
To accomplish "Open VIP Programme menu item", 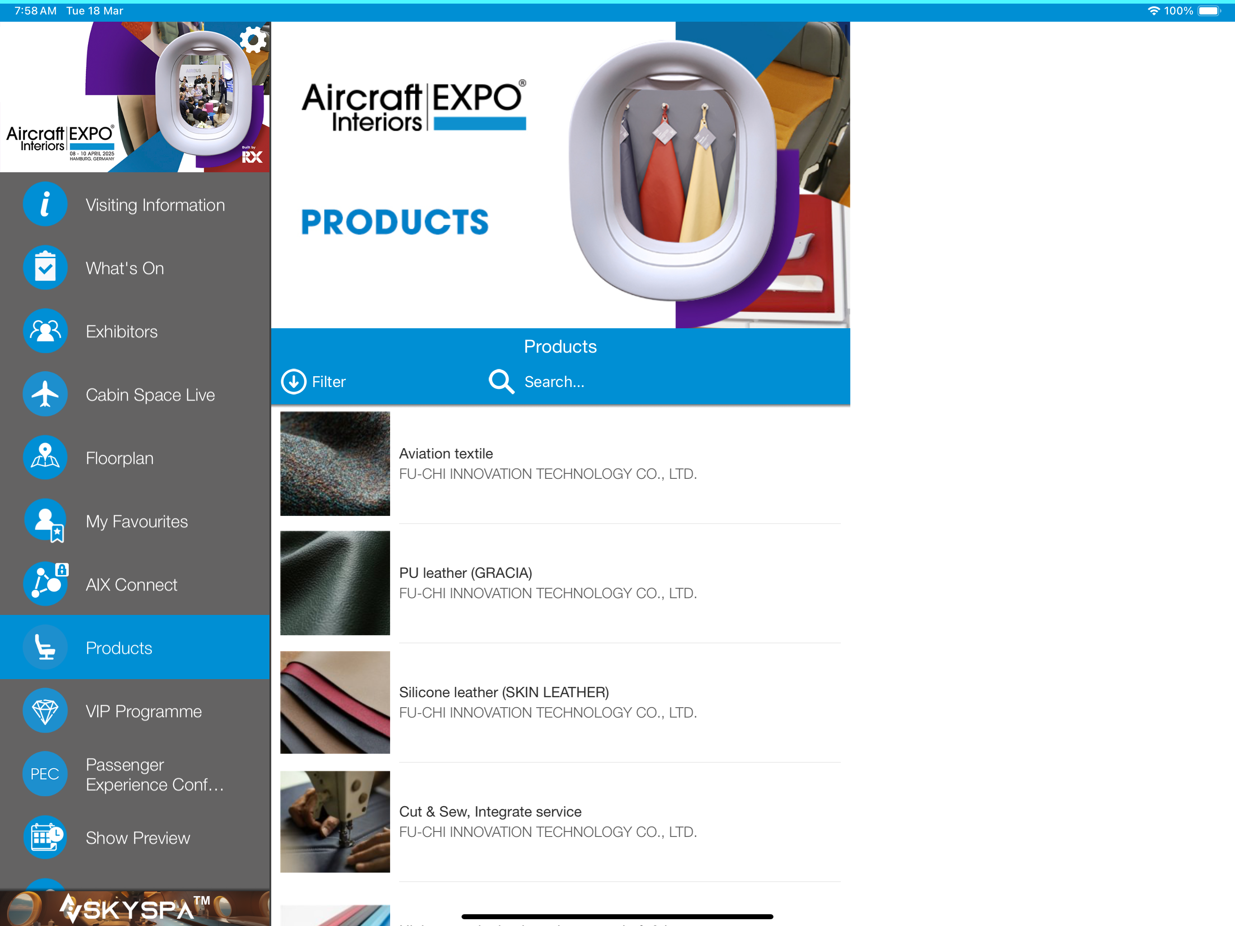I will (x=135, y=711).
